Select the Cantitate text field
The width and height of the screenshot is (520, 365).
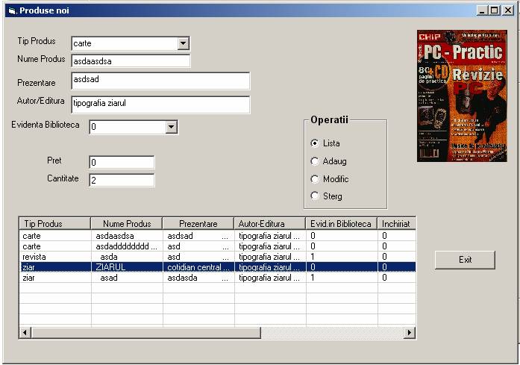[x=122, y=180]
